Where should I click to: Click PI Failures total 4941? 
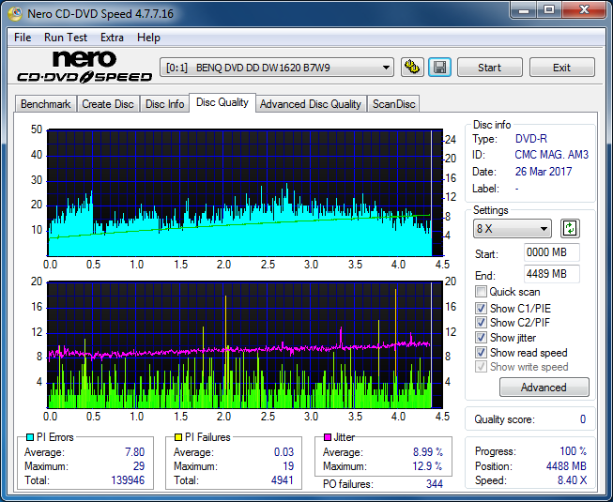point(283,480)
